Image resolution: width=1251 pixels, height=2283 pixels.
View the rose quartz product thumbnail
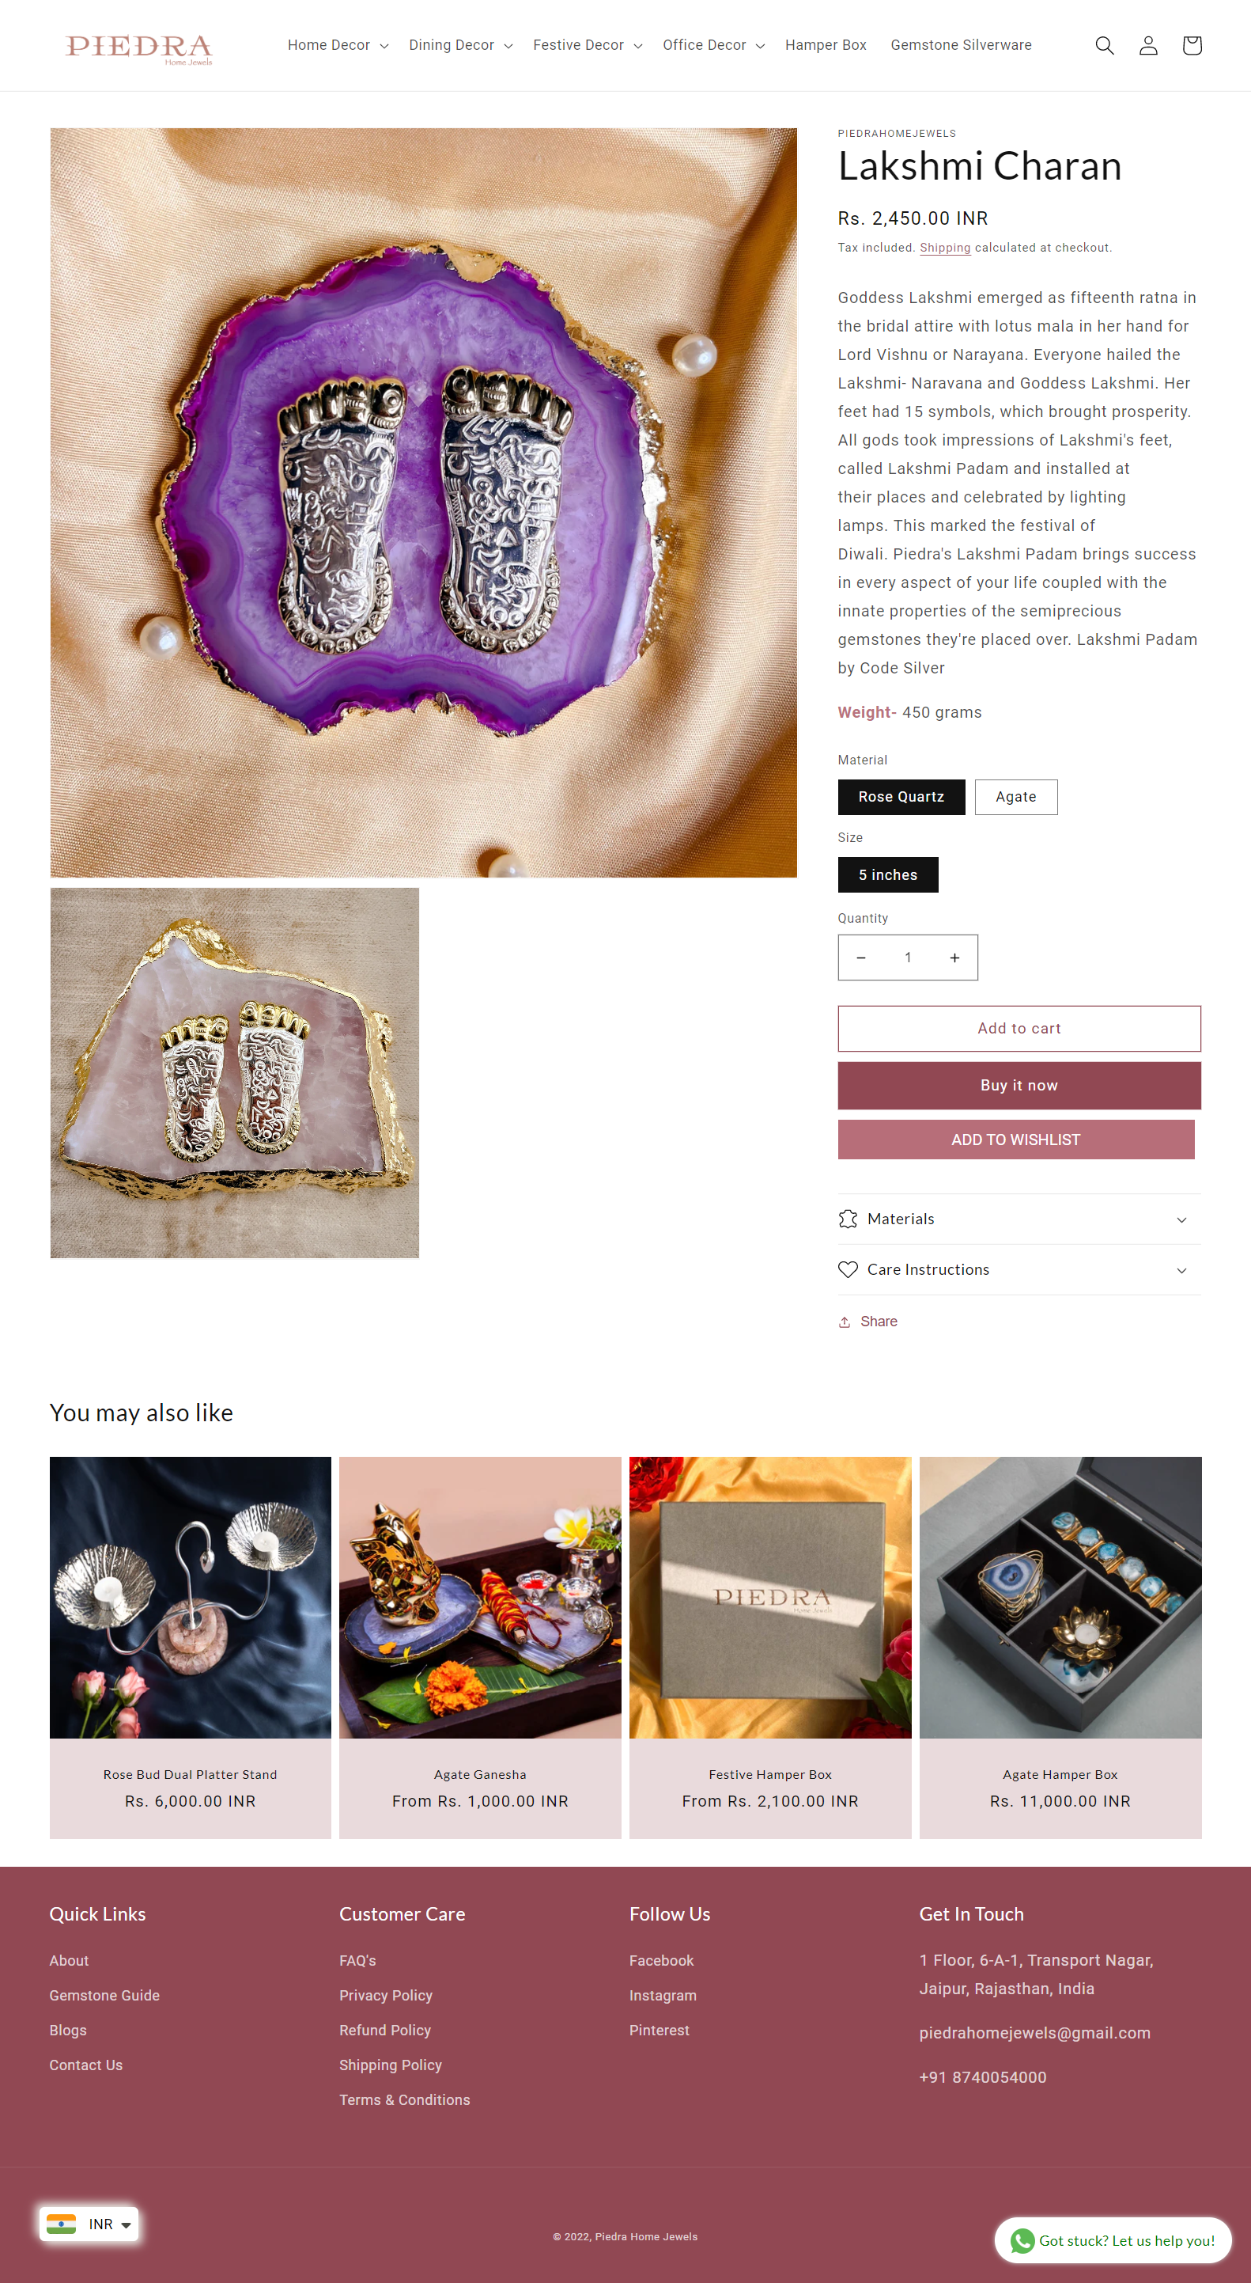[235, 1072]
